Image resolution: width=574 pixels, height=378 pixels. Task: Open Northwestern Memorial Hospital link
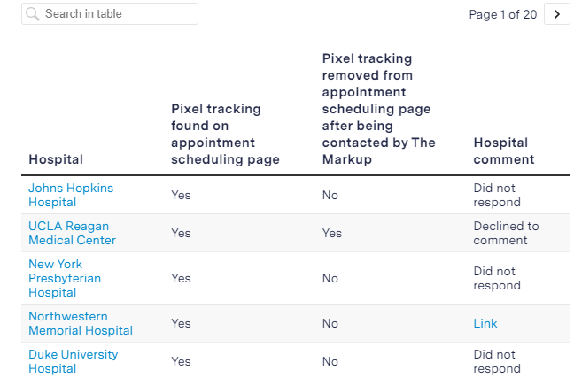tap(81, 323)
